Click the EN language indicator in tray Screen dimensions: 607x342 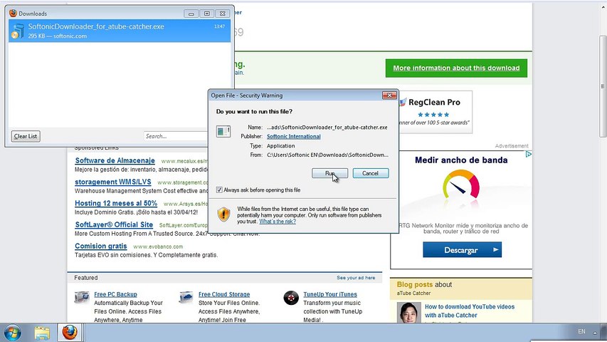point(581,331)
